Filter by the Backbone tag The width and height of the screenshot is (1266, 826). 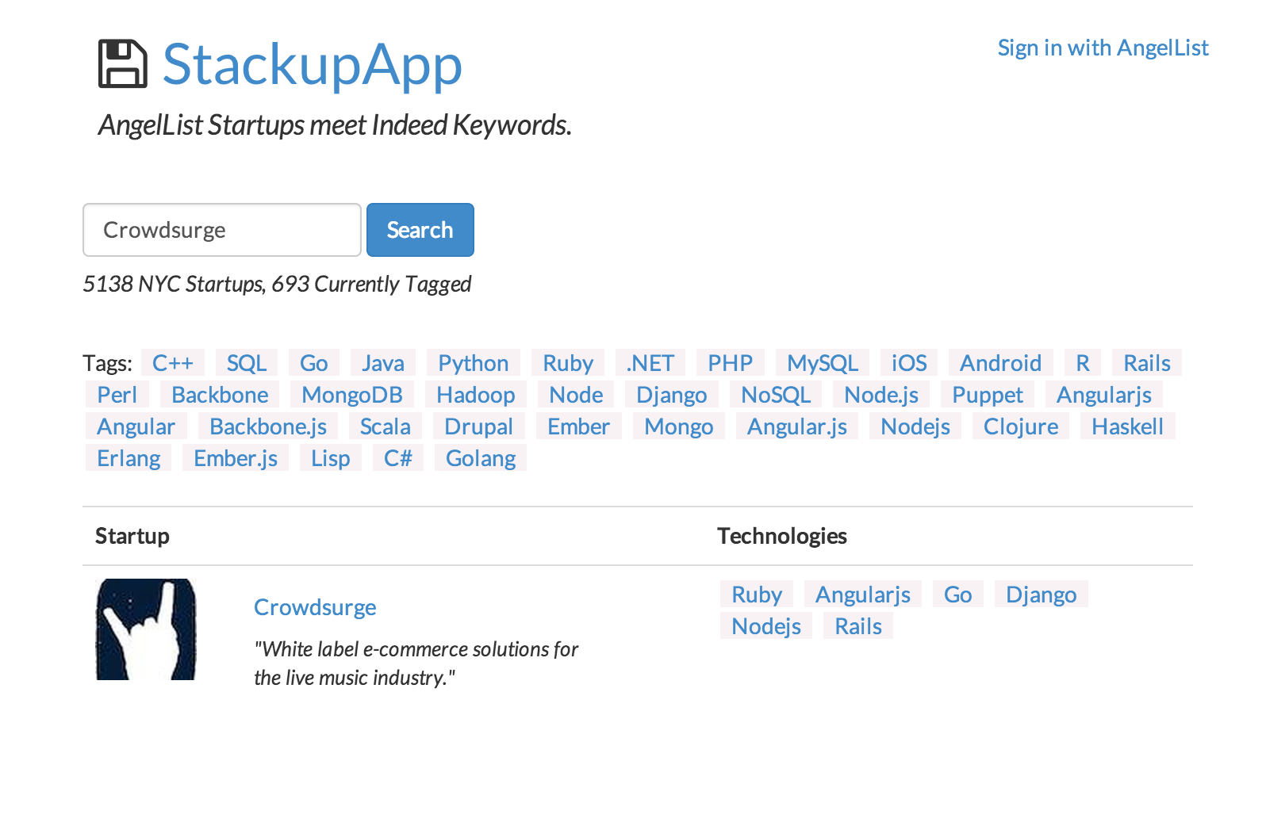220,395
